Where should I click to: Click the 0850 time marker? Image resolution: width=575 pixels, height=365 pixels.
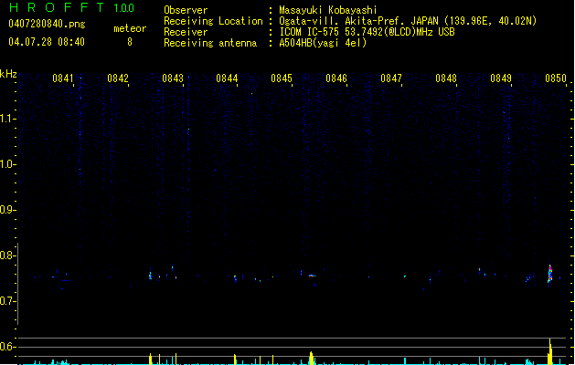(x=556, y=78)
